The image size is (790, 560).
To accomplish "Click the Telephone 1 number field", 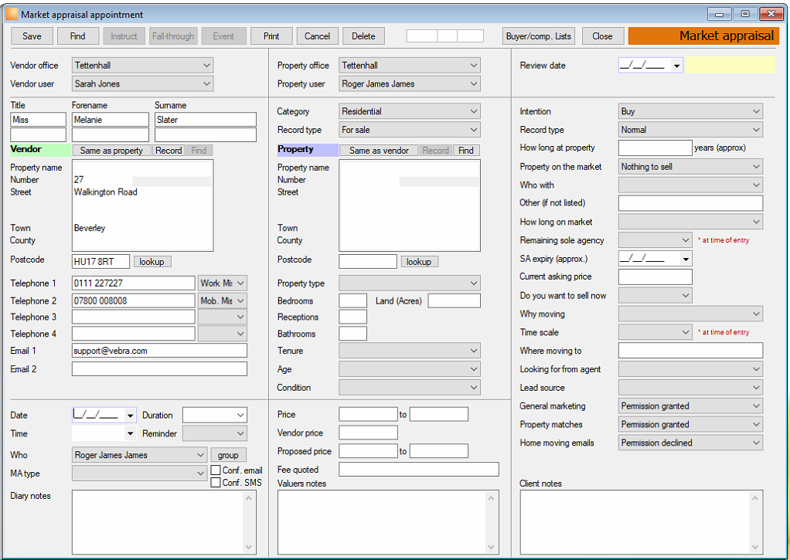I will [134, 283].
